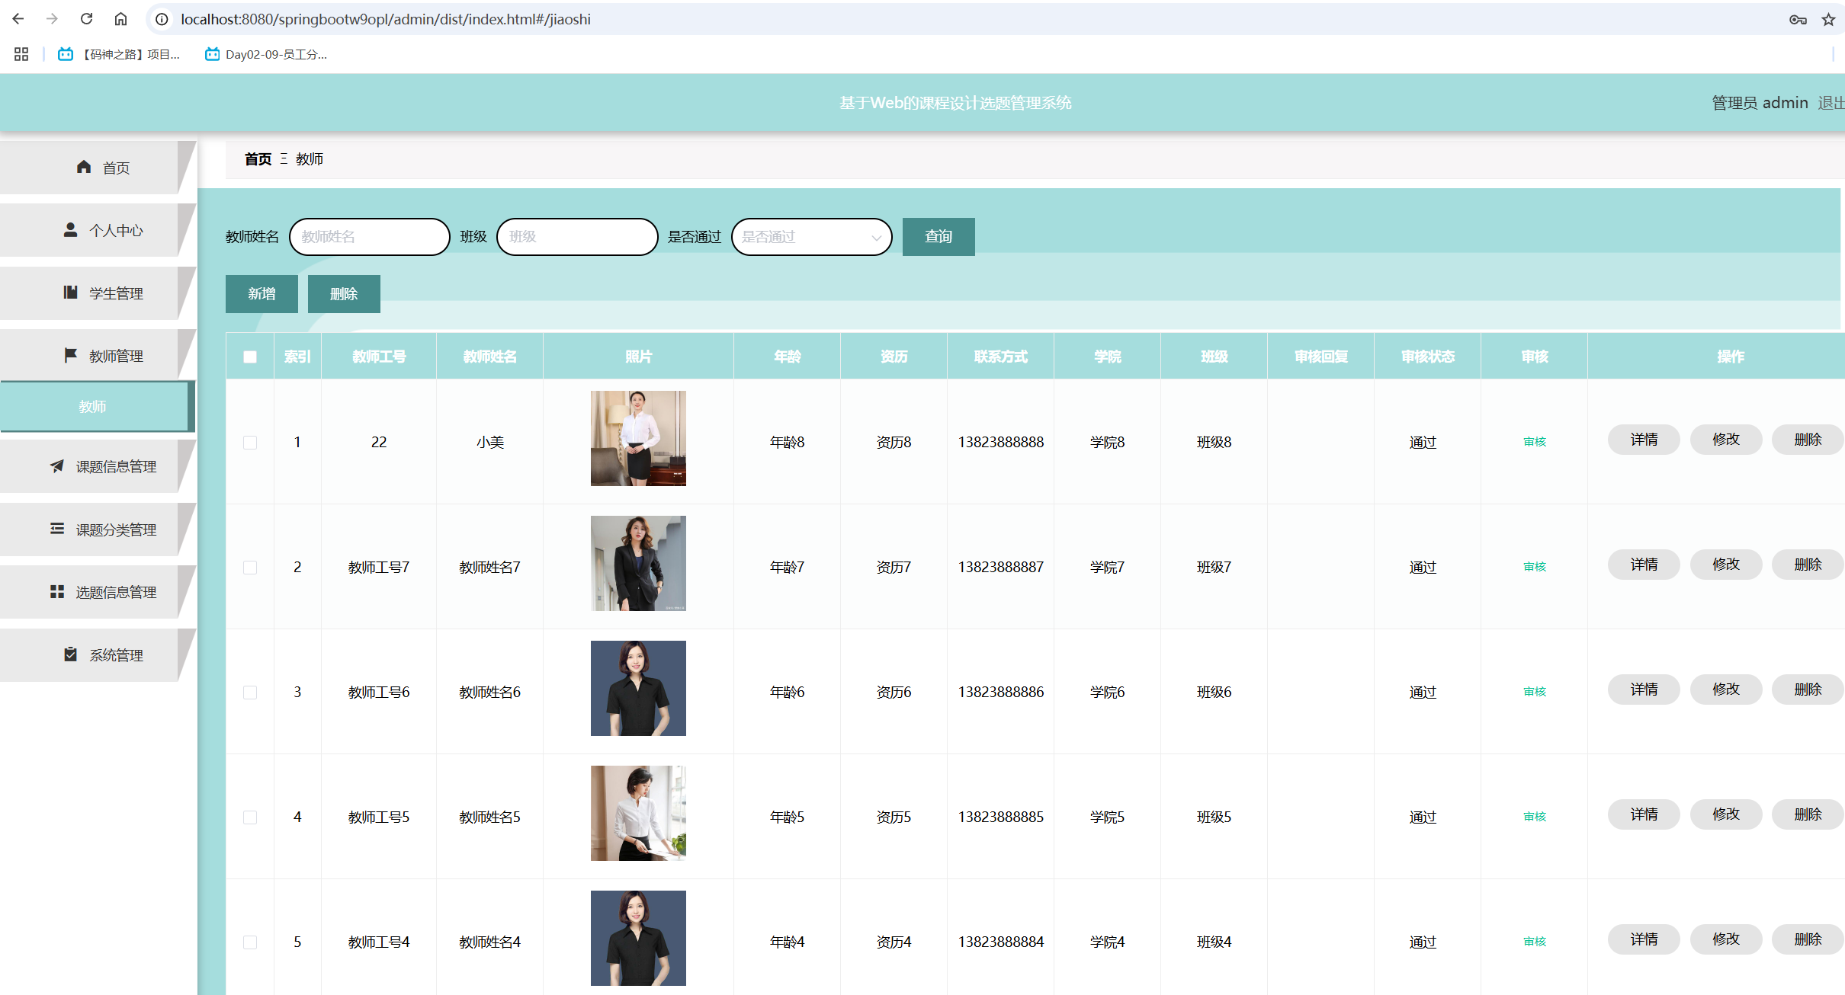1845x995 pixels.
Task: Click the browser back arrow
Action: [18, 19]
